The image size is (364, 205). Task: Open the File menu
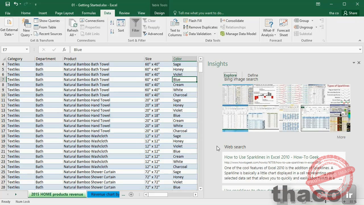pos(8,13)
